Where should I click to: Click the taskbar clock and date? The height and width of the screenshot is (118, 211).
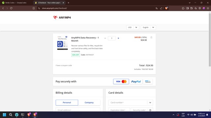[x=201, y=115]
